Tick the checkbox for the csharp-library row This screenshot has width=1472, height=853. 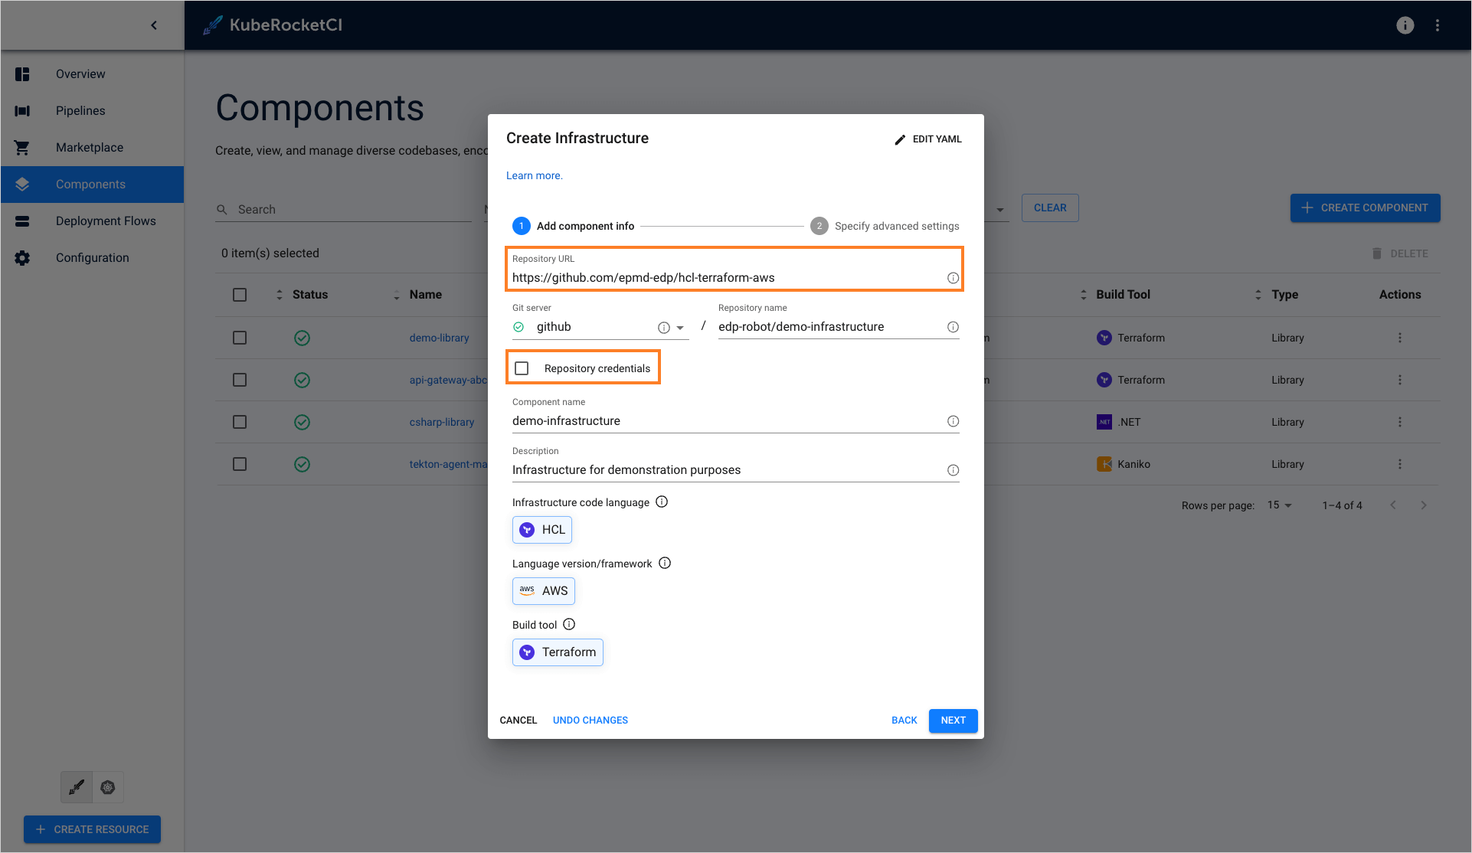tap(240, 422)
